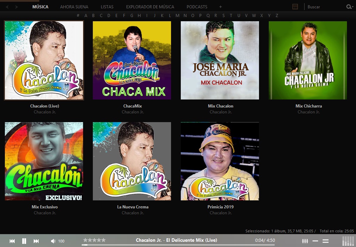Pause the currently playing track
Screen dimensions: 356x247
[x=24, y=240]
